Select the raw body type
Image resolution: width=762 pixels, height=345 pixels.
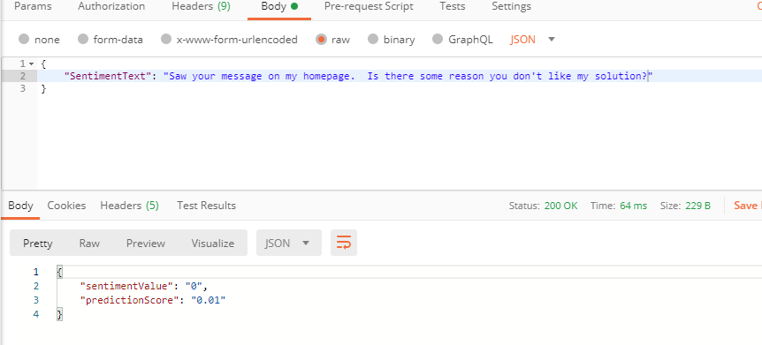pos(333,40)
